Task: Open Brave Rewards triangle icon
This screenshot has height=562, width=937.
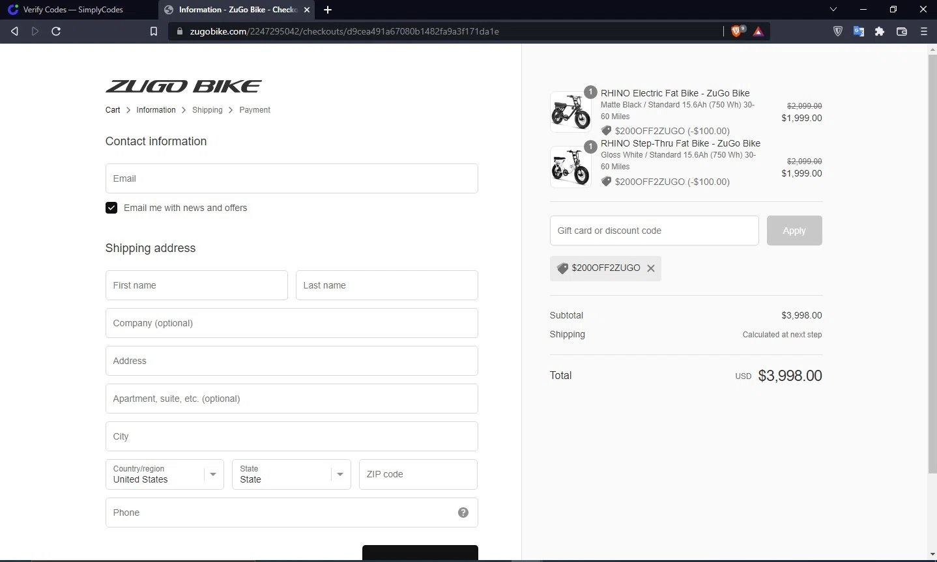Action: tap(758, 31)
